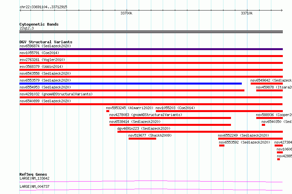The height and width of the screenshot is (194, 292).
Task: Click the nsv4278083 (gnomADStructuralVariants) label
Action: 146,115
